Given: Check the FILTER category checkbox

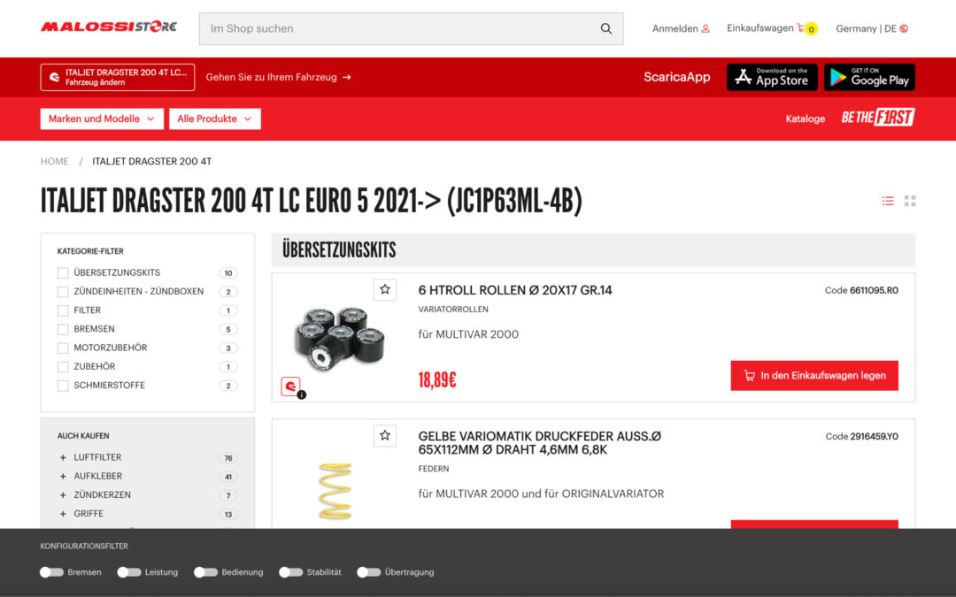Looking at the screenshot, I should point(63,310).
